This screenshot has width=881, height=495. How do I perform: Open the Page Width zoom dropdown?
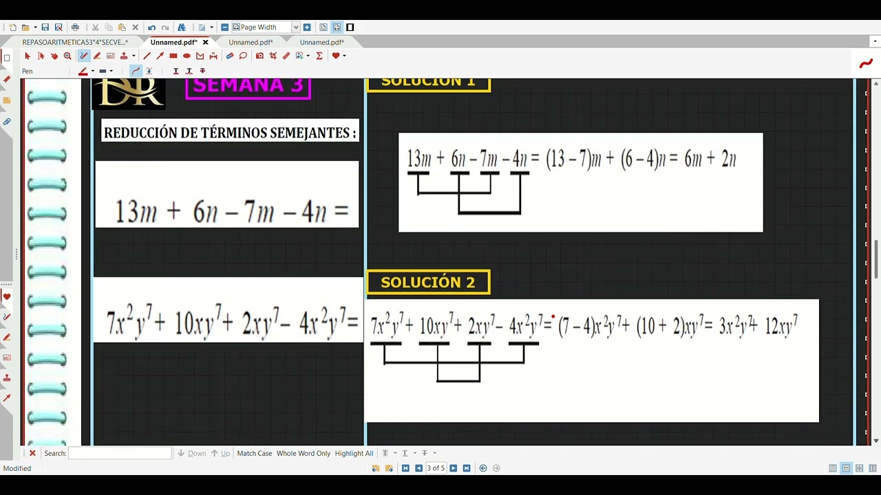(296, 27)
